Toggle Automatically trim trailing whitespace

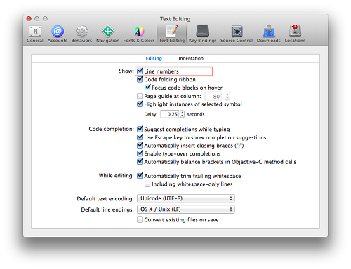140,176
